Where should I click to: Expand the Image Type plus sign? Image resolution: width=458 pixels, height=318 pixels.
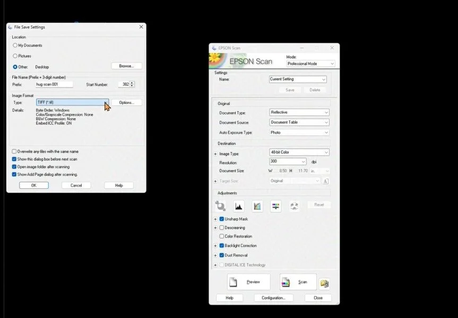pyautogui.click(x=215, y=154)
